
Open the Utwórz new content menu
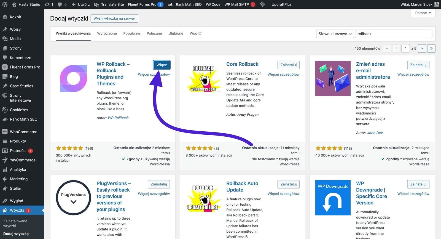click(80, 4)
